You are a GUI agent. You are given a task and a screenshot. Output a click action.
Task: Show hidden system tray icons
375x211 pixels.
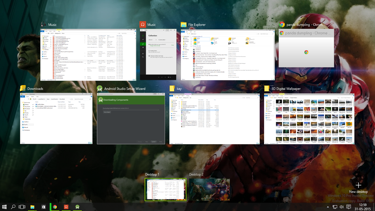pyautogui.click(x=328, y=207)
